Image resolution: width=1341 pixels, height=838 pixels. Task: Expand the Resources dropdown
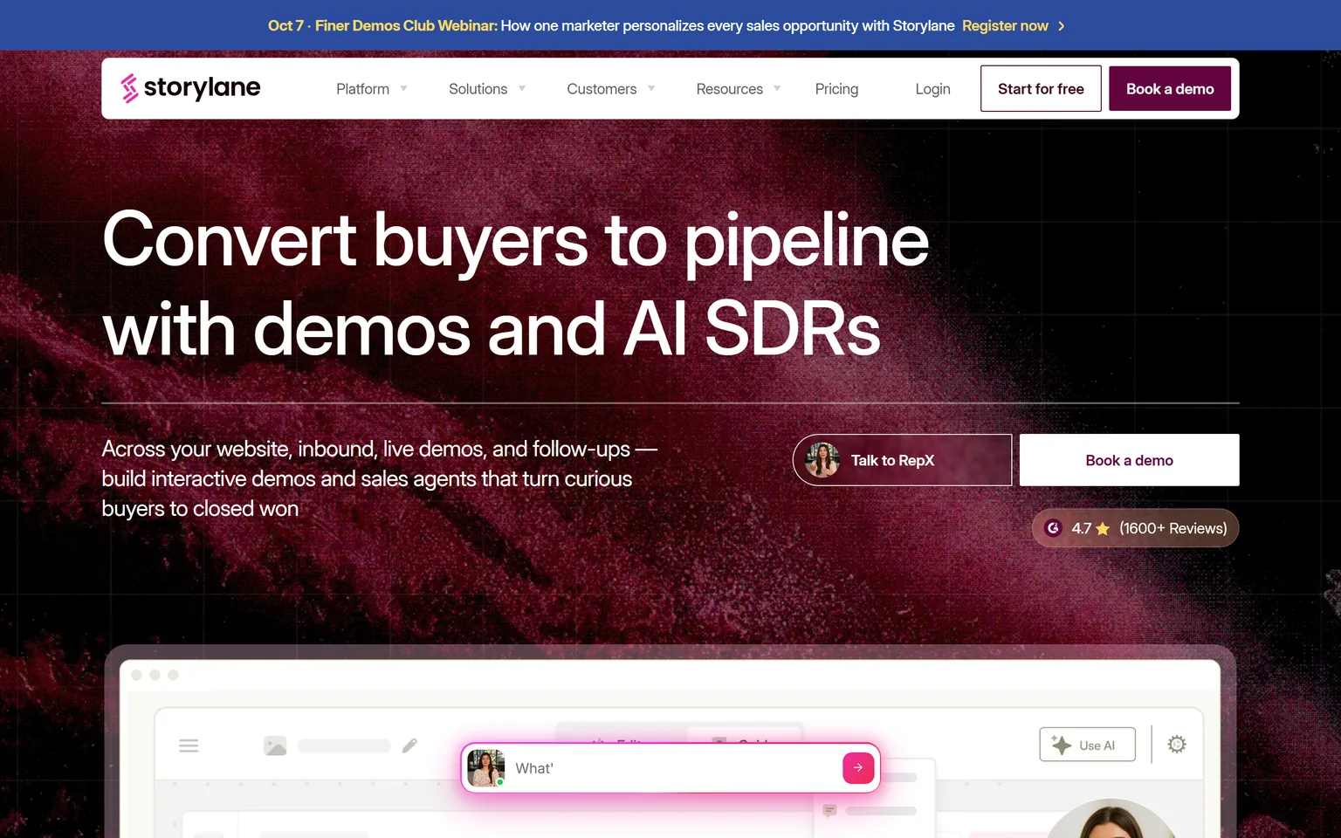coord(739,89)
